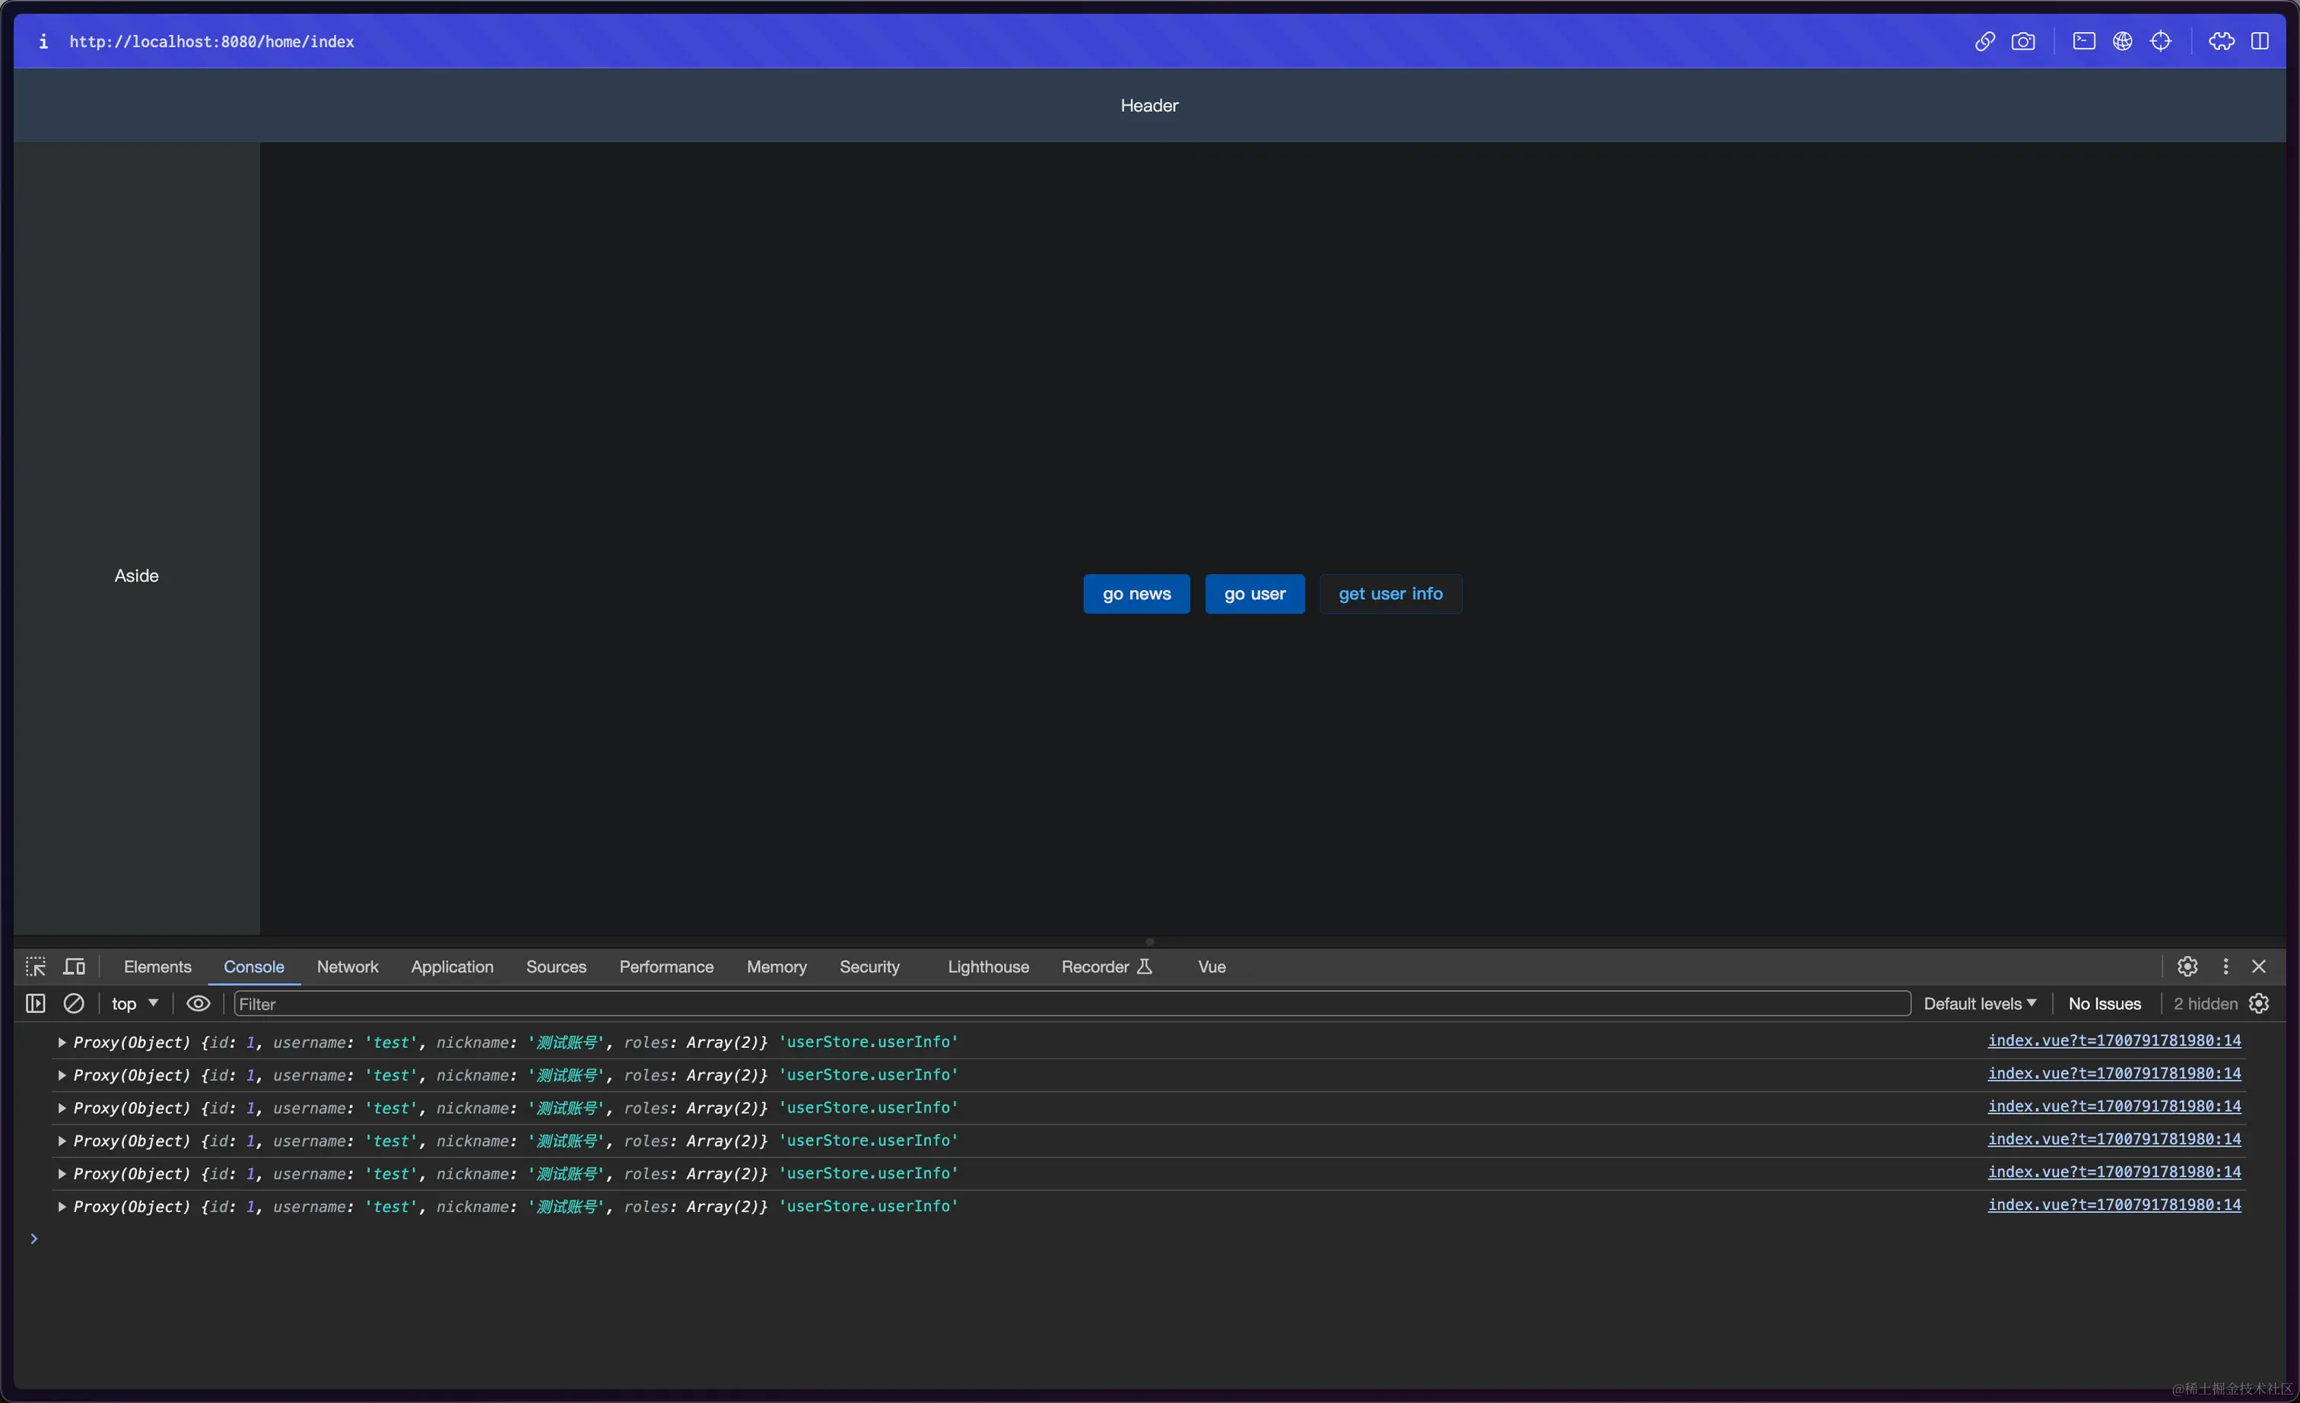This screenshot has height=1403, width=2300.
Task: Expand the first Proxy(Object) console entry
Action: 62,1042
